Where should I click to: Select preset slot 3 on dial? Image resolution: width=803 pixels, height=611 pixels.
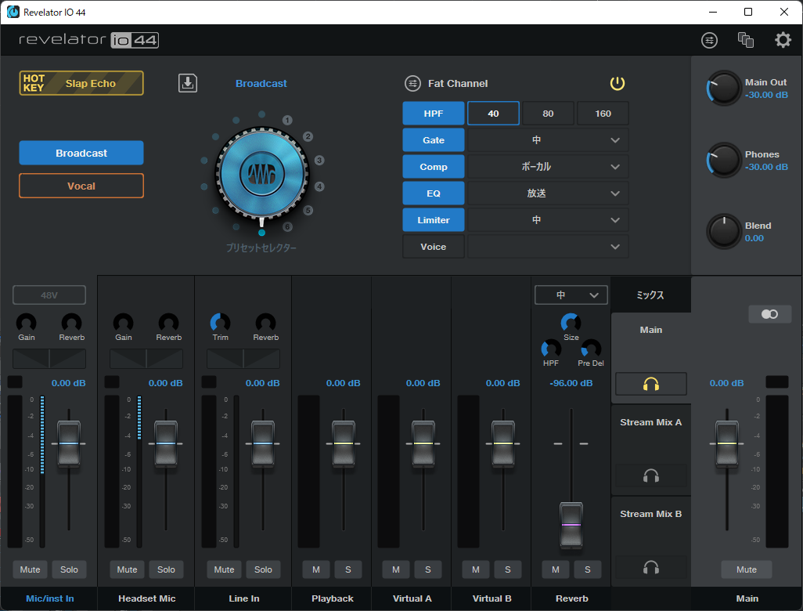tap(319, 161)
